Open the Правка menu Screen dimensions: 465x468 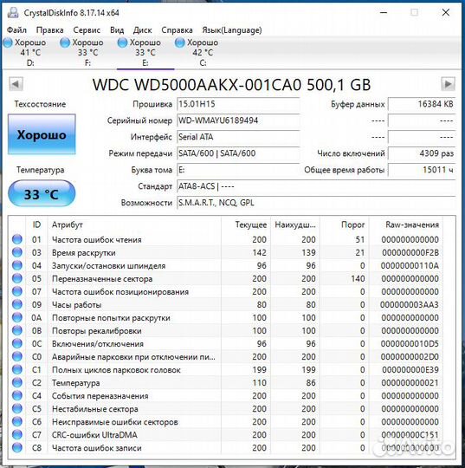click(49, 30)
